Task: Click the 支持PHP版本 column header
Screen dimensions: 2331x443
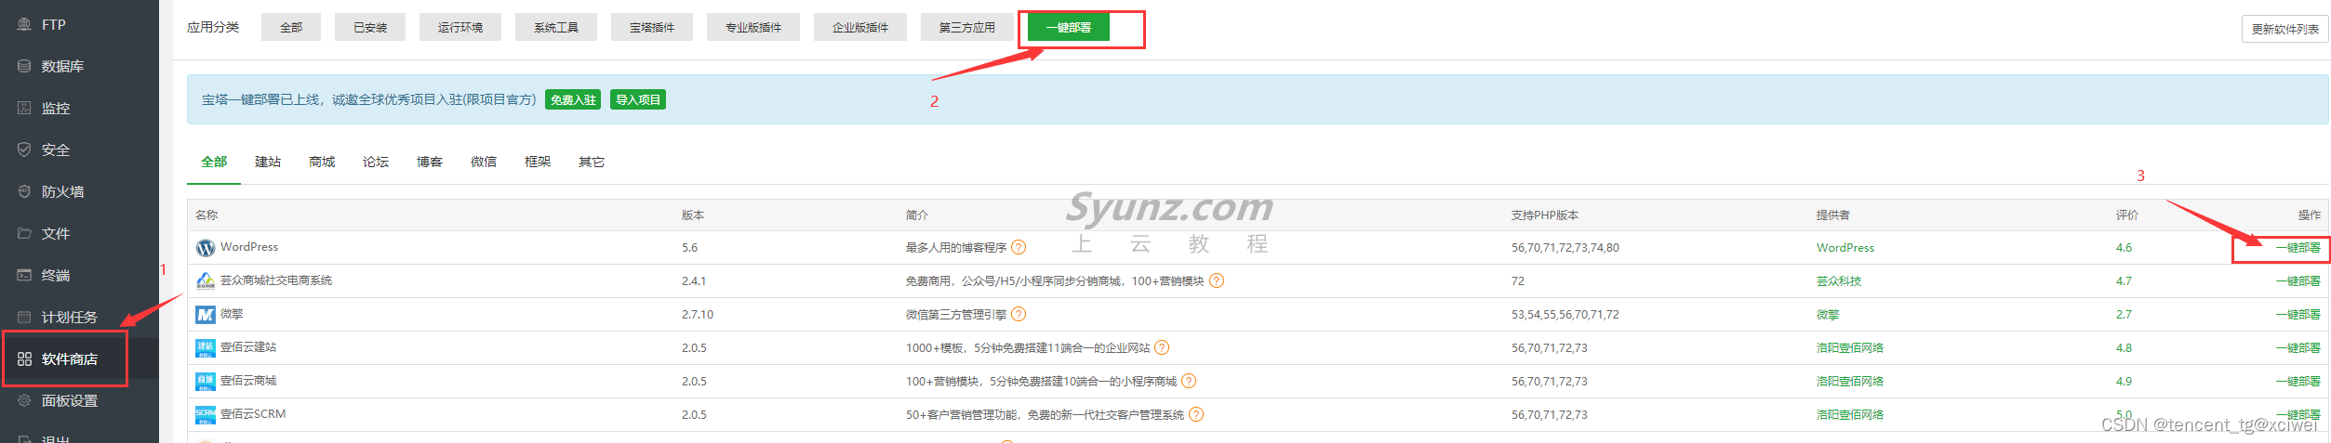Action: click(x=1545, y=215)
